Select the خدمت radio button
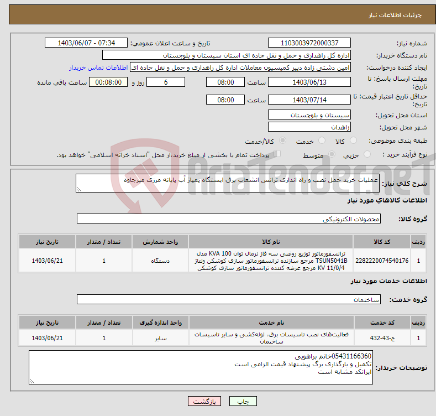This screenshot has width=436, height=416. point(322,141)
